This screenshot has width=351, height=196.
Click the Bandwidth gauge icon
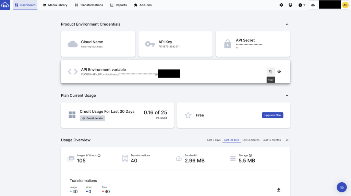pyautogui.click(x=179, y=158)
